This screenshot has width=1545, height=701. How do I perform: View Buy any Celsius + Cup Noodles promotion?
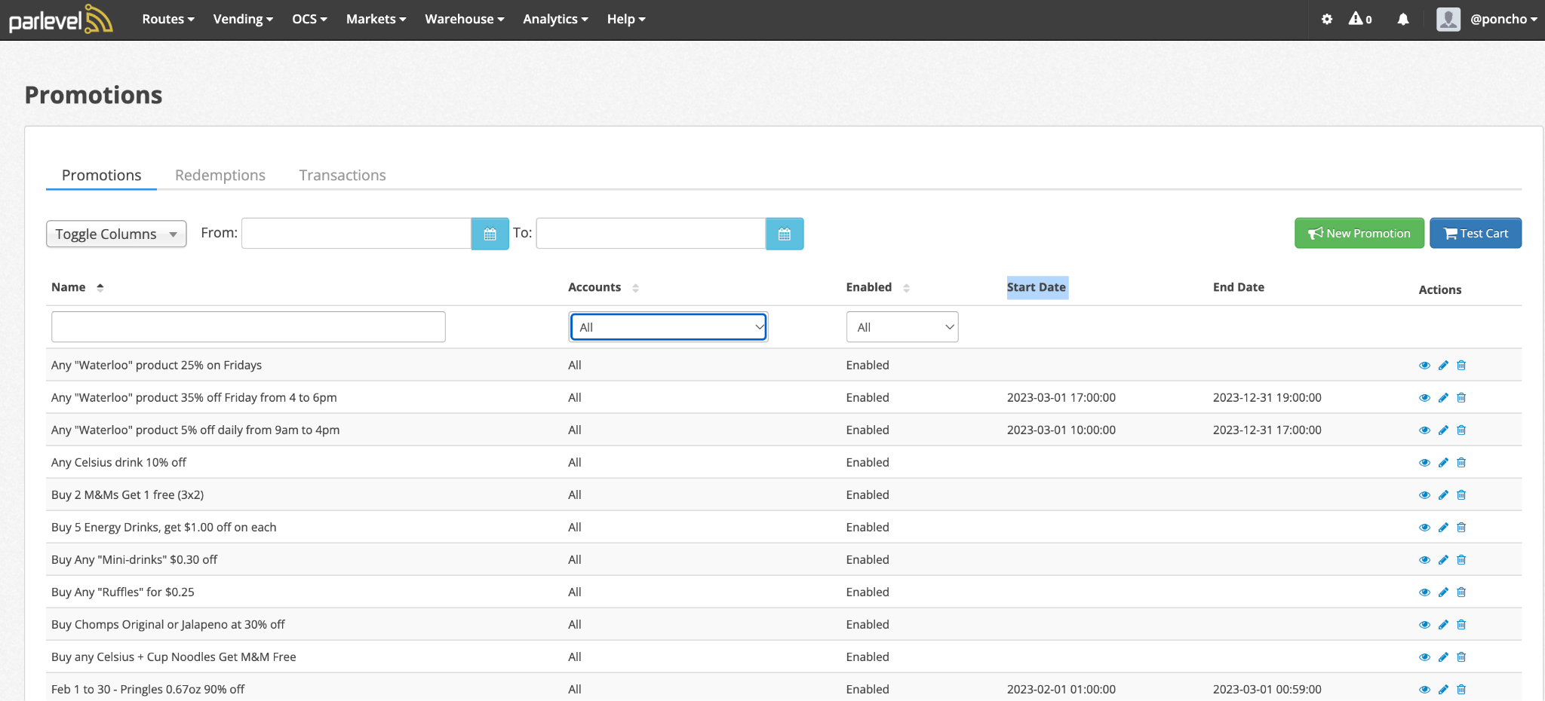click(1424, 657)
